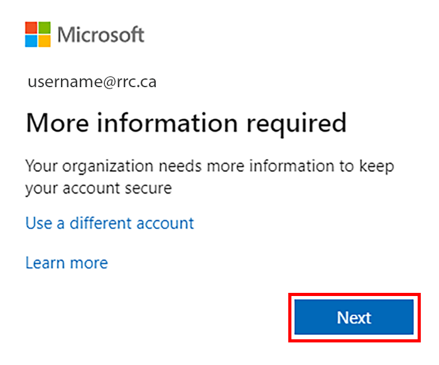Select the username@rrc.ca account label
Screen dimensions: 439x365
(92, 82)
